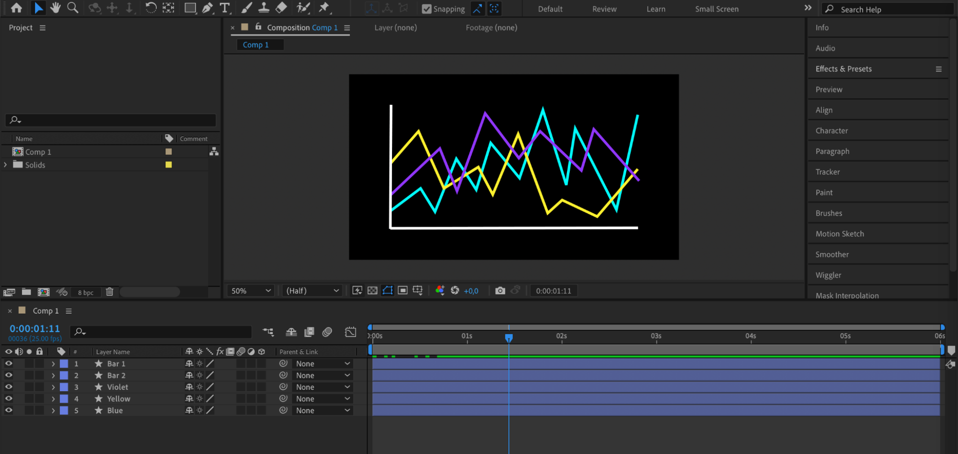Toggle the Snapping checkbox
The height and width of the screenshot is (454, 958).
click(426, 9)
